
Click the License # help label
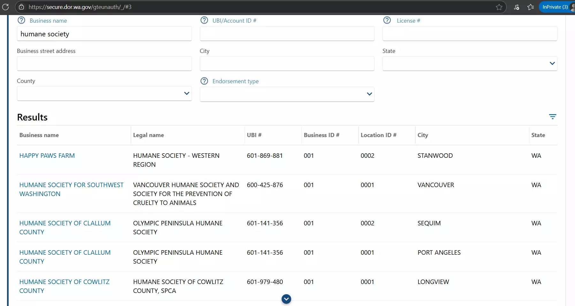click(408, 21)
